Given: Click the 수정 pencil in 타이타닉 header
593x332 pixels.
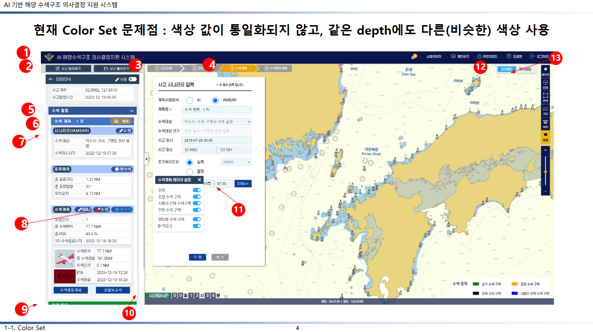Looking at the screenshot, I should (x=121, y=79).
